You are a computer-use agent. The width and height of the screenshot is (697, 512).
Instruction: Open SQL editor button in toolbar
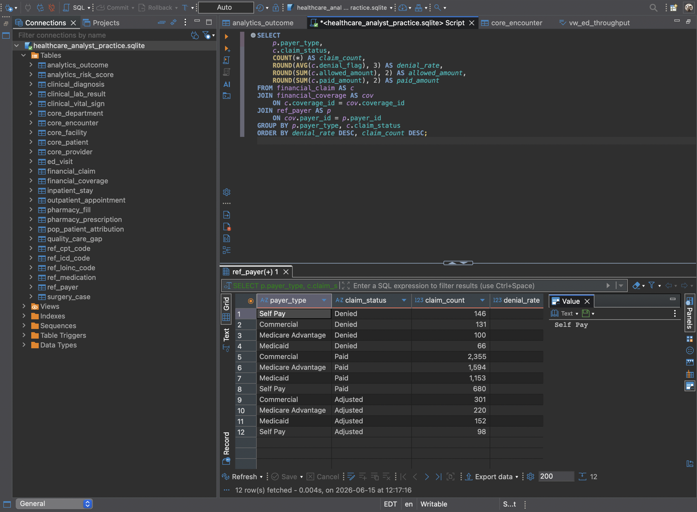click(74, 7)
